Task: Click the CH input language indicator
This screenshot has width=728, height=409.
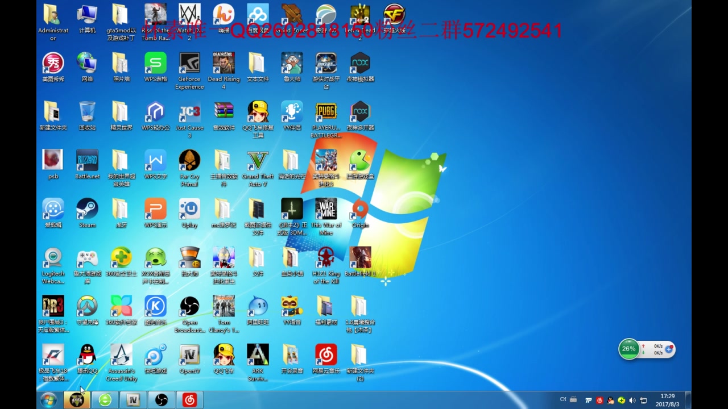Action: pos(563,399)
